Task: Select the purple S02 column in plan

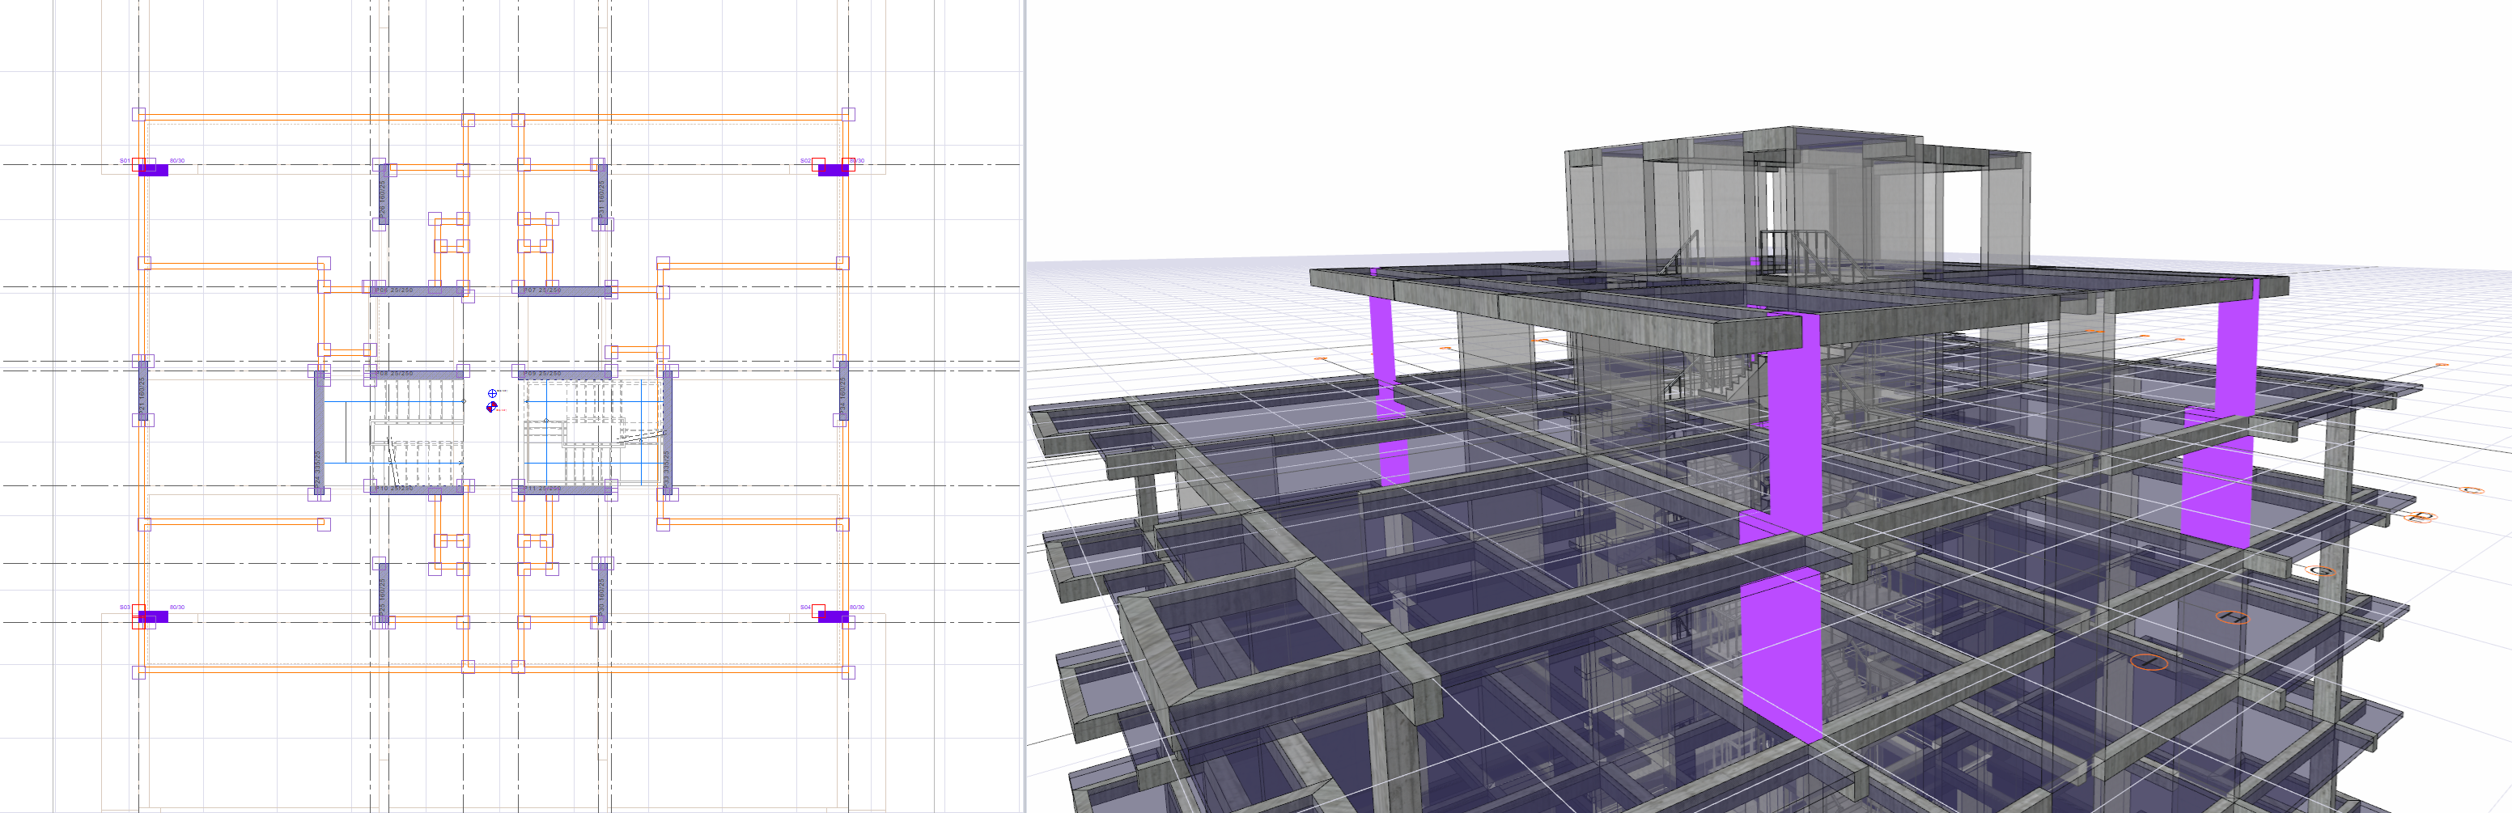Action: 832,171
